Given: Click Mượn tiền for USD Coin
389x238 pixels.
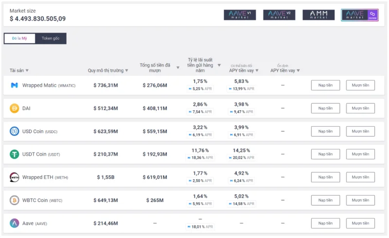Looking at the screenshot, I should pos(360,132).
